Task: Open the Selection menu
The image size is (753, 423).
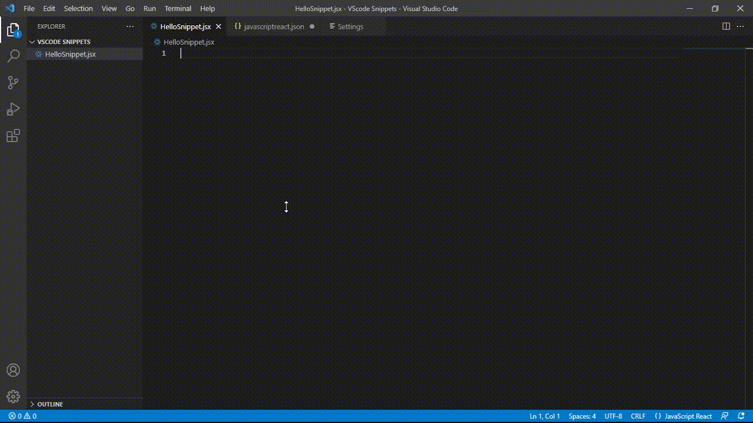Action: click(x=78, y=9)
